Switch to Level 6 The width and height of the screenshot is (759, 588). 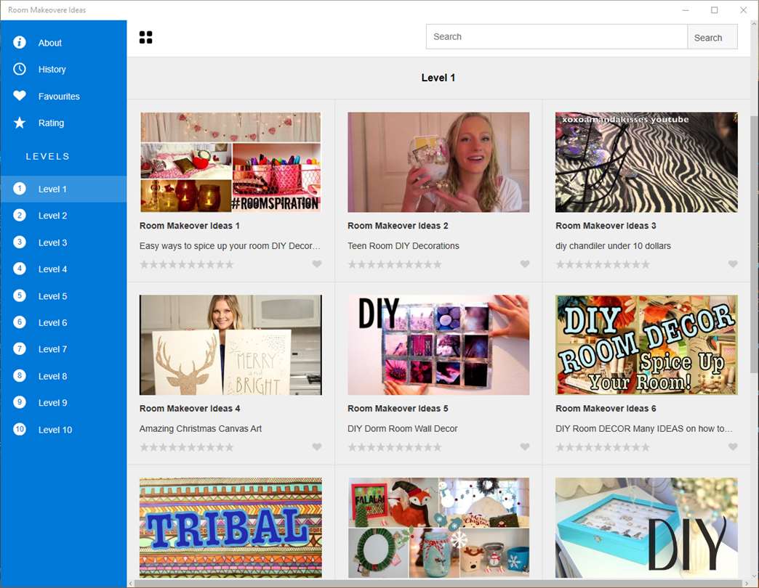pos(63,323)
